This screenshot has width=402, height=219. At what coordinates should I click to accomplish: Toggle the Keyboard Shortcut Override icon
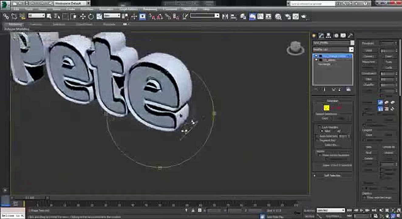(142, 16)
